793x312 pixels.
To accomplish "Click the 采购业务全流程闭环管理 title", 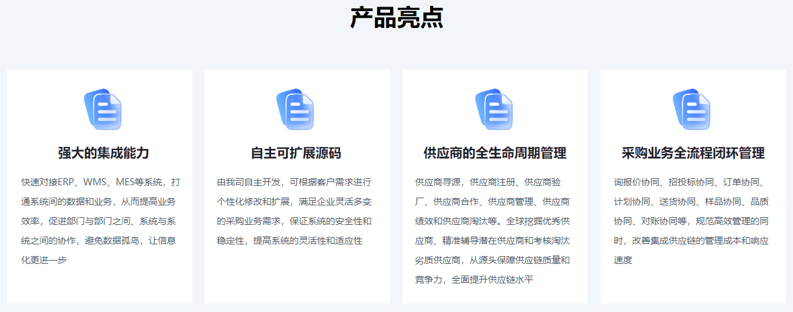I will point(693,153).
